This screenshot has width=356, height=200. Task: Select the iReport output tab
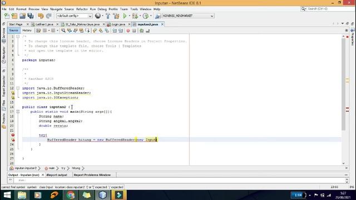click(x=57, y=175)
